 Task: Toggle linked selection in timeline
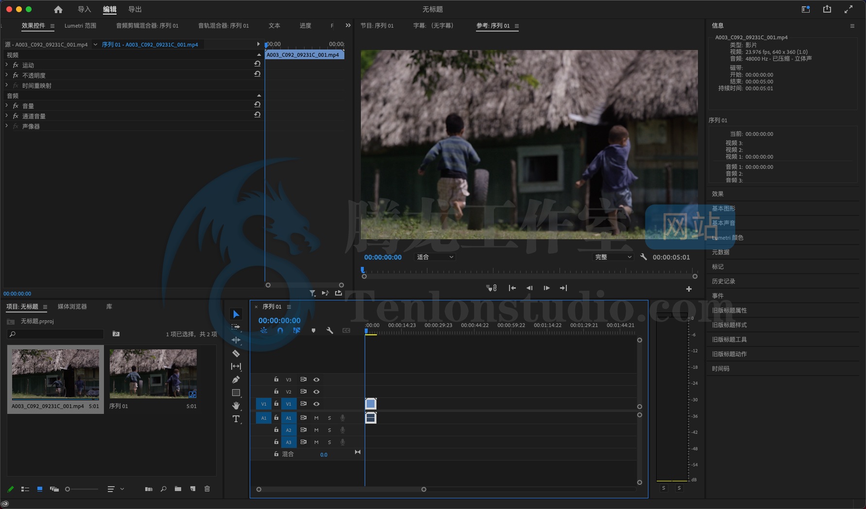(x=297, y=330)
